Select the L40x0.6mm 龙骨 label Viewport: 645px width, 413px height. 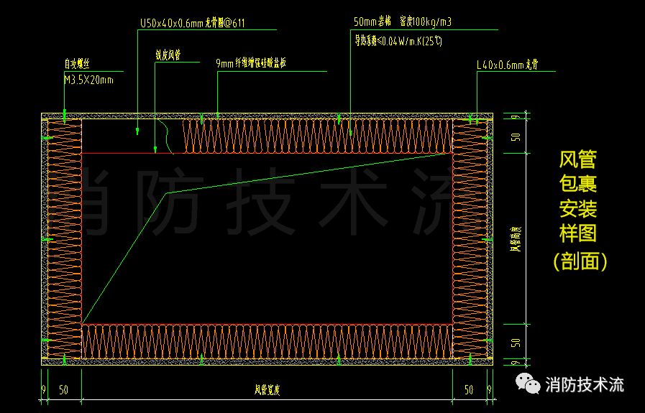tap(508, 65)
